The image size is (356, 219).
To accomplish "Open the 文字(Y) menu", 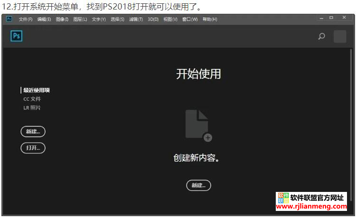I will point(99,19).
